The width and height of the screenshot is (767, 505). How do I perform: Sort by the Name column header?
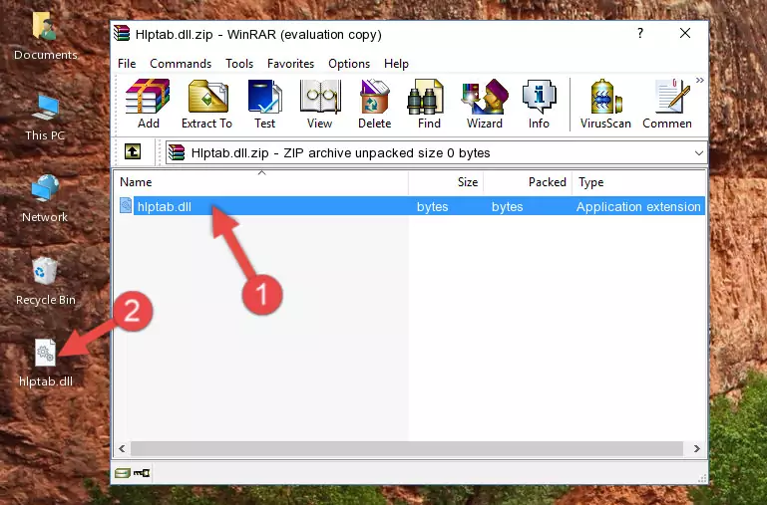261,182
